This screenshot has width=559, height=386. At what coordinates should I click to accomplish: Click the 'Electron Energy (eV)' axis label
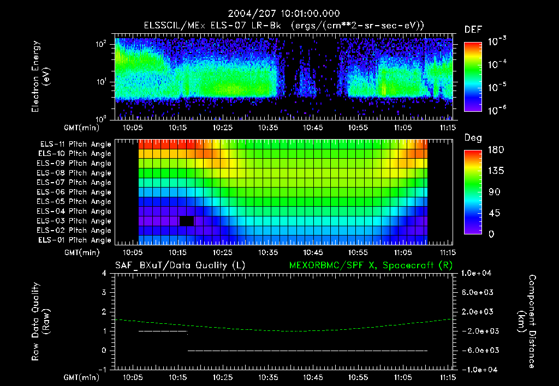(x=40, y=76)
